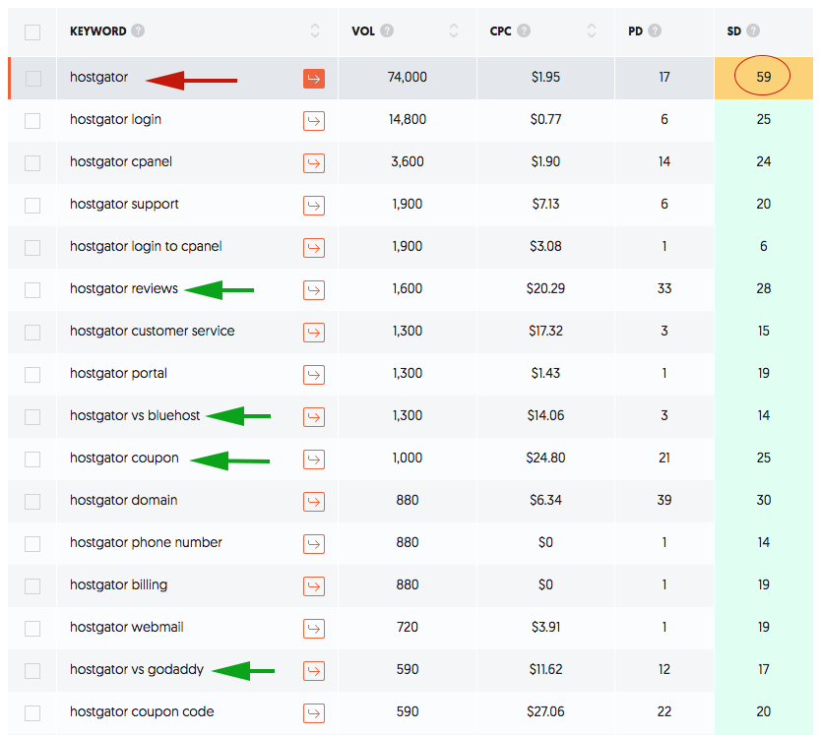
Task: Click help icon next to VOL header
Action: click(x=387, y=31)
